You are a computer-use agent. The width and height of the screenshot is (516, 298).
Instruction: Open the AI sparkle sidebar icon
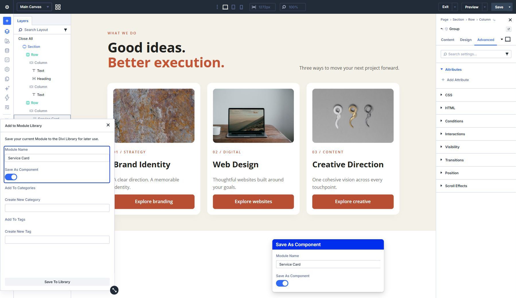[x=7, y=88]
